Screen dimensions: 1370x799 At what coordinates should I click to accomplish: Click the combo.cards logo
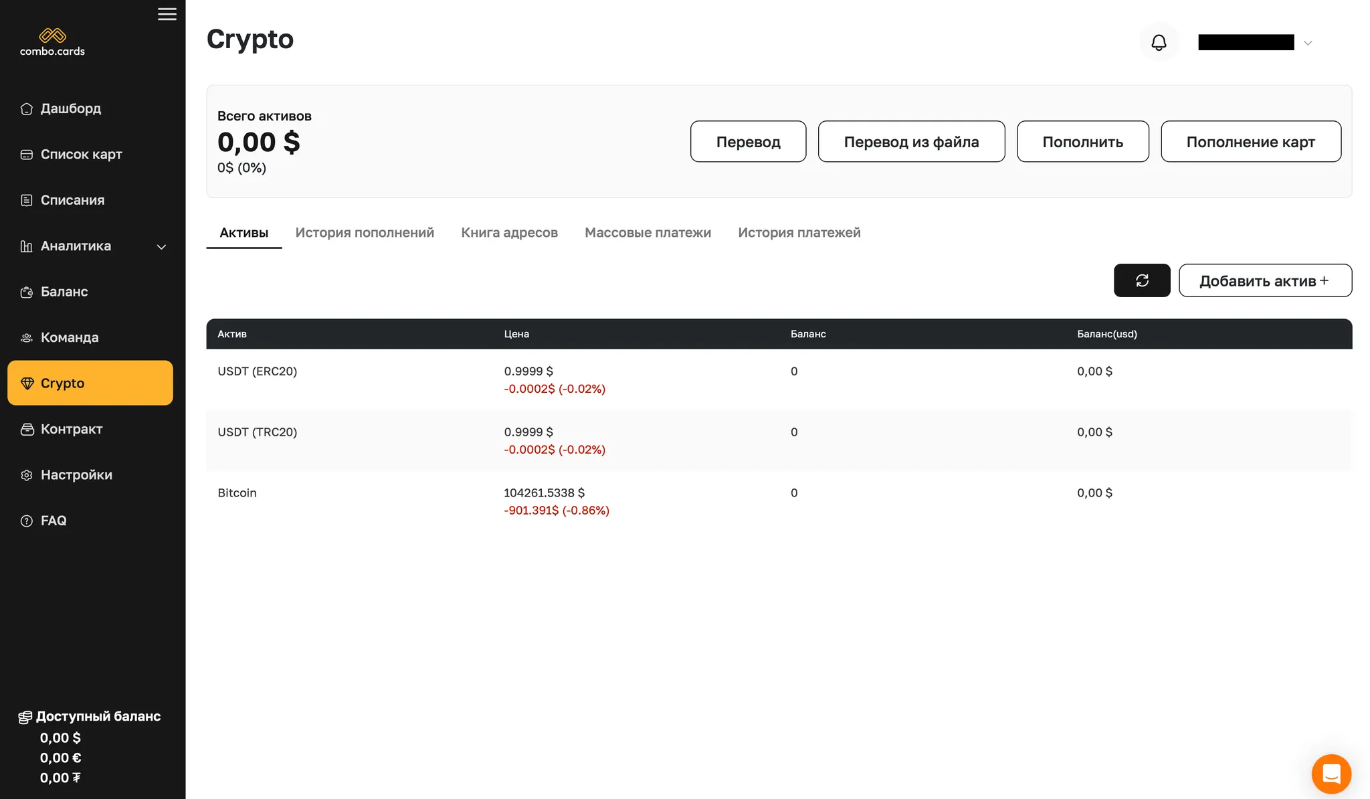[x=52, y=42]
